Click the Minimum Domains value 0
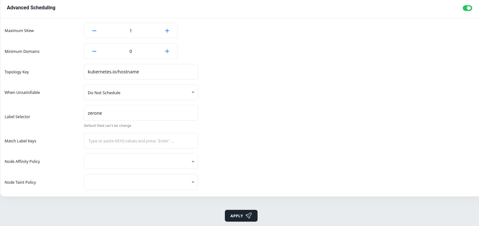The height and width of the screenshot is (226, 479). tap(130, 51)
